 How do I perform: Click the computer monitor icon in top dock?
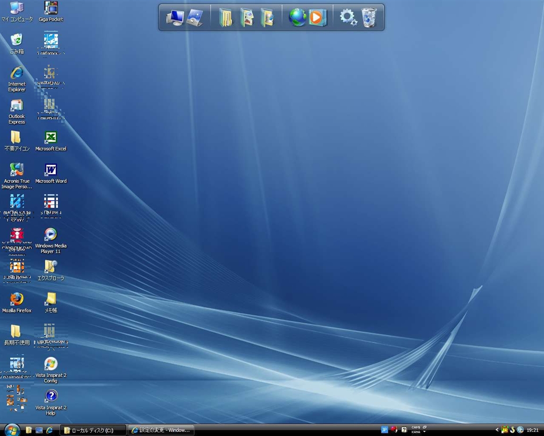[175, 18]
